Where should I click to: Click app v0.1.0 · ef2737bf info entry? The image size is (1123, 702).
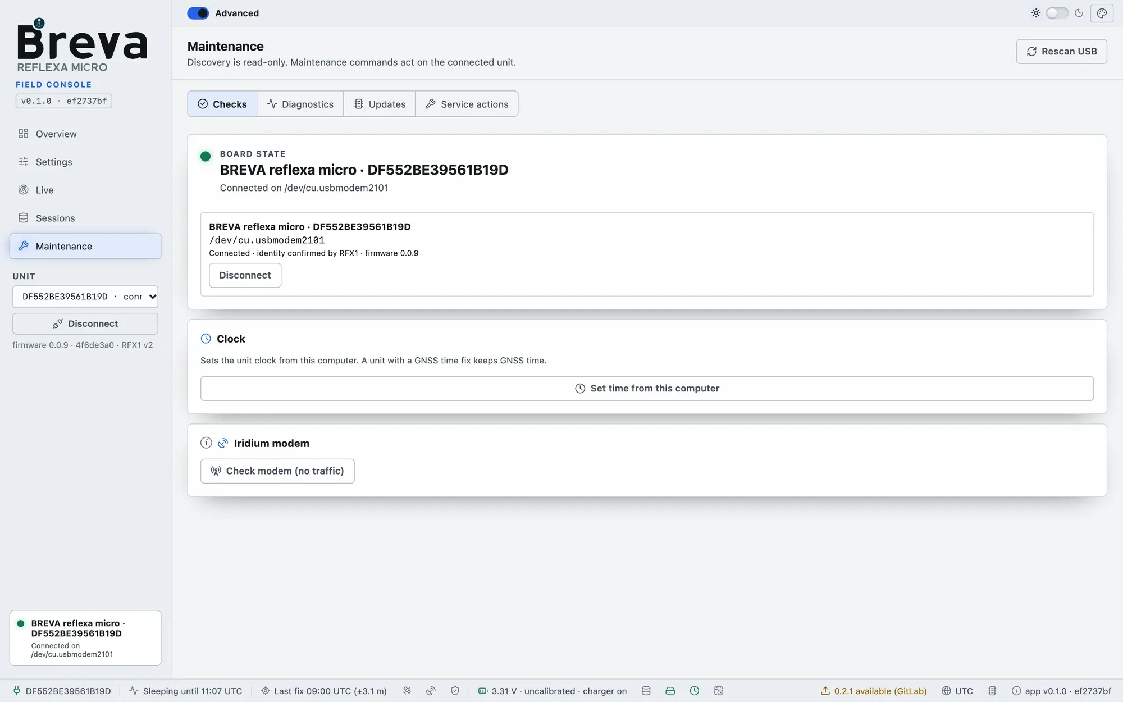[x=1061, y=691]
